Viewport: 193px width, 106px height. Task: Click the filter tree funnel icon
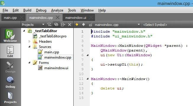point(49,25)
